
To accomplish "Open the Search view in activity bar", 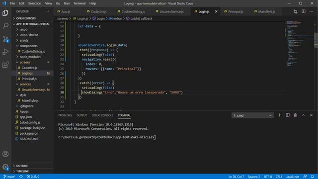I will (x=5, y=26).
